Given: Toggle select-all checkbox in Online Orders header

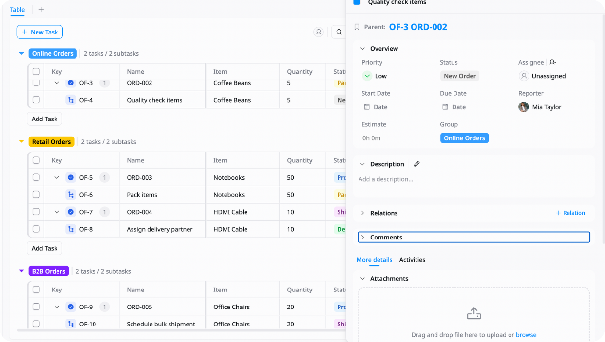Looking at the screenshot, I should [36, 72].
